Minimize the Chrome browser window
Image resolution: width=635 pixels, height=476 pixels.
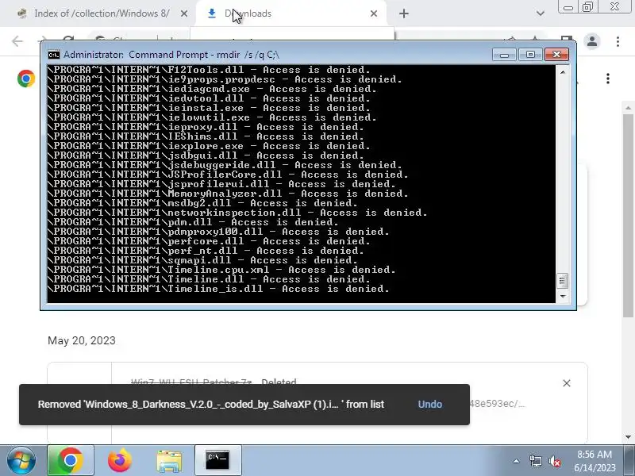(568, 7)
